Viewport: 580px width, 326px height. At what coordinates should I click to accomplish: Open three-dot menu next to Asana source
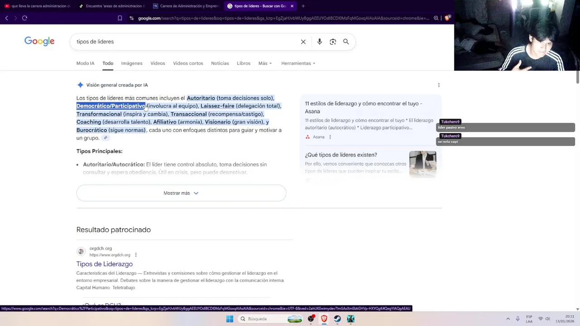tap(330, 137)
